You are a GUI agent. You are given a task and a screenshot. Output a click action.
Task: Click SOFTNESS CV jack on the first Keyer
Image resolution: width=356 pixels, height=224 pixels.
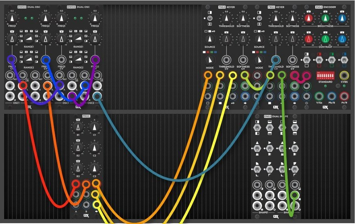pos(243,60)
